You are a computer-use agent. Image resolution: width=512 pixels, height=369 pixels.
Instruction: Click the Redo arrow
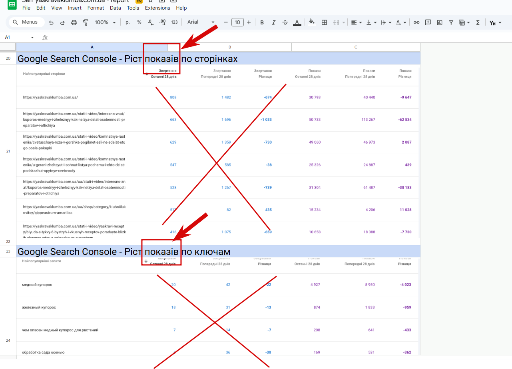pos(62,22)
